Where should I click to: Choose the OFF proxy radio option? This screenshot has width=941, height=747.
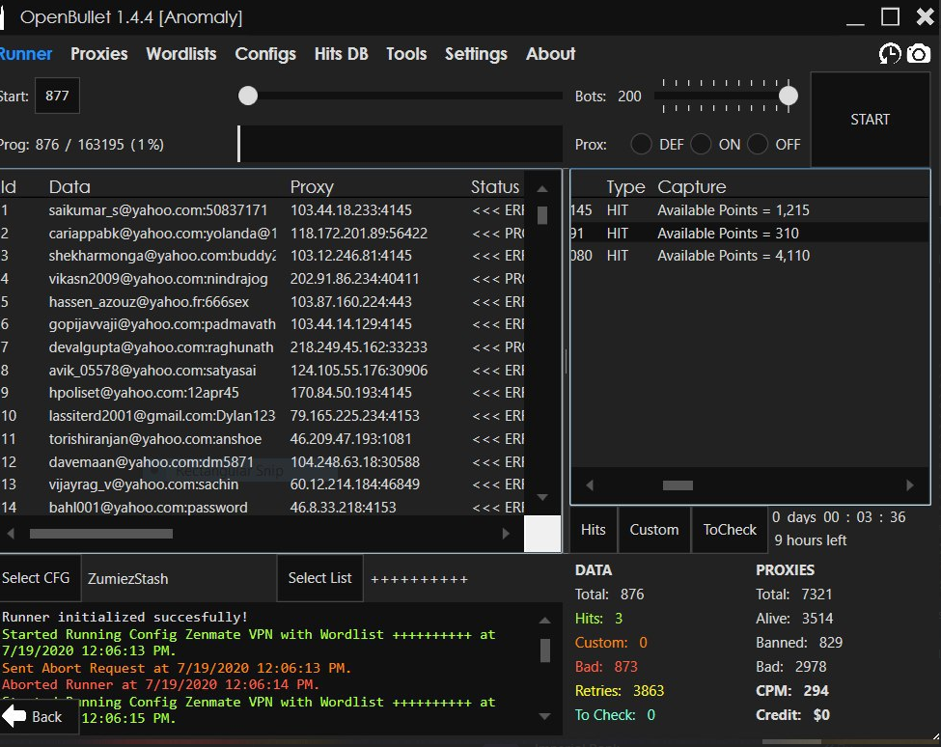click(758, 144)
